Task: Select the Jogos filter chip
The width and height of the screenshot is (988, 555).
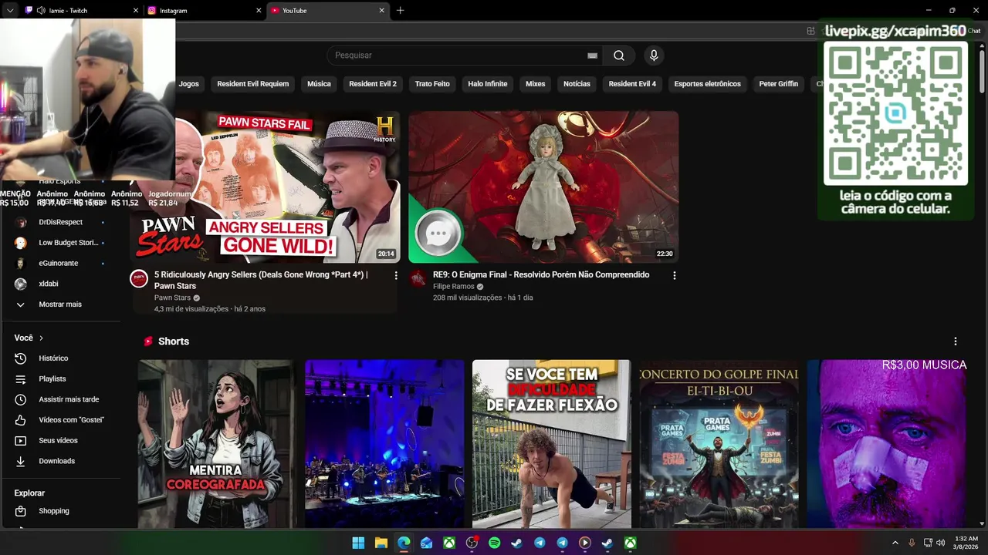Action: [x=188, y=84]
